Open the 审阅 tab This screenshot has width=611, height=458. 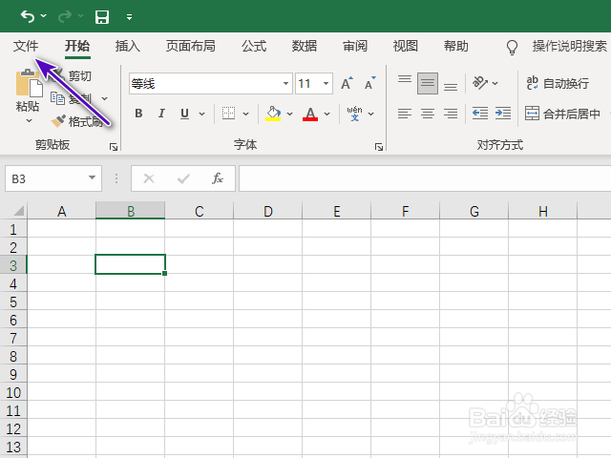(355, 46)
